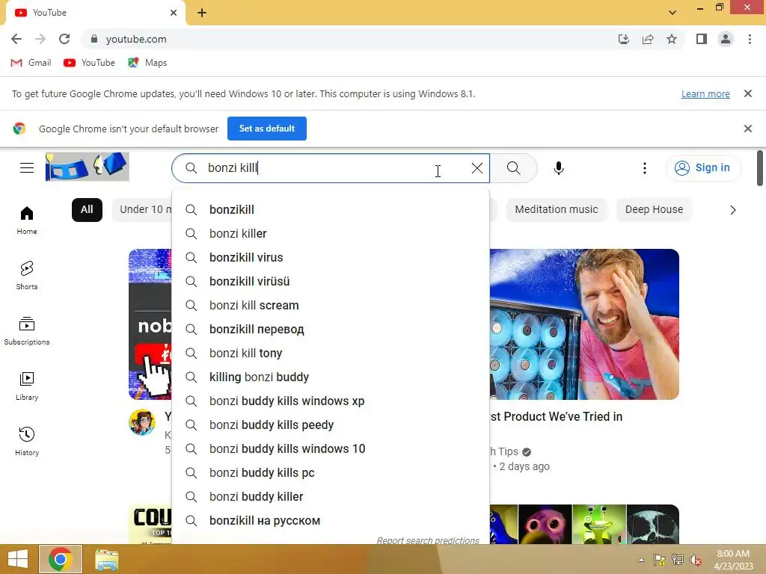Click the muted volume tray icon
The height and width of the screenshot is (574, 766).
coord(695,560)
